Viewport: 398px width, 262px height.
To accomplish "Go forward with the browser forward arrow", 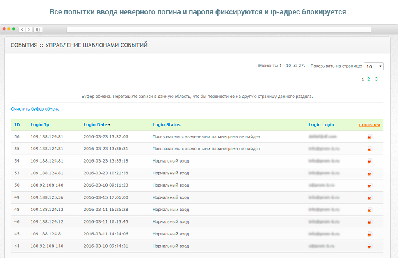I will [x=29, y=29].
